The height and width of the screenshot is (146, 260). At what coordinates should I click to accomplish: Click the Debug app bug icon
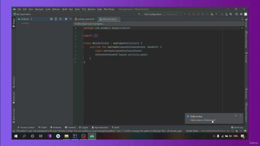198,14
